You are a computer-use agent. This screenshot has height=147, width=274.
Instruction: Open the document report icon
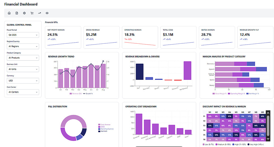tap(17, 13)
